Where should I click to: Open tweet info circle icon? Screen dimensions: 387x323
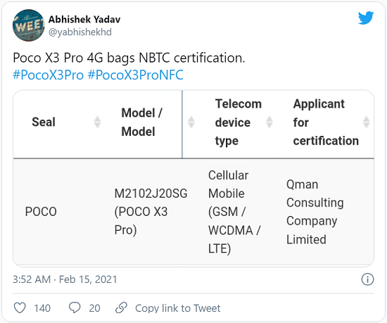pyautogui.click(x=367, y=279)
